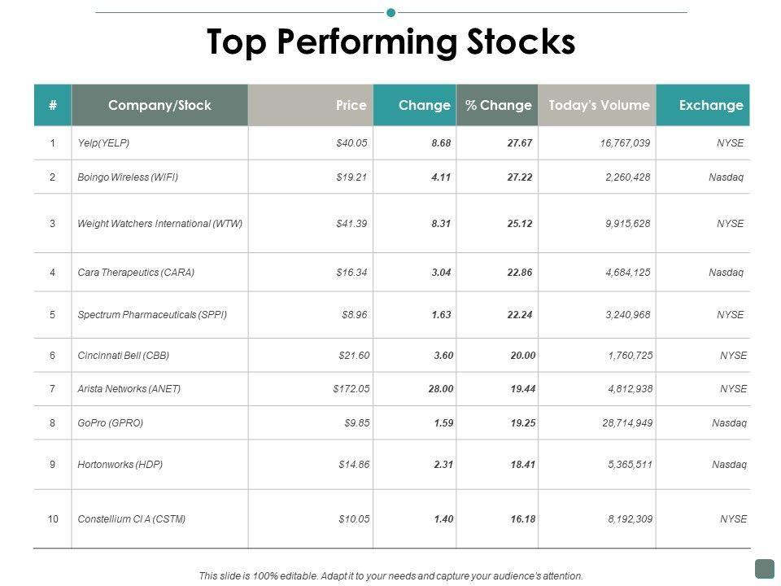This screenshot has height=586, width=781.
Task: Click the editable slide footer text
Action: [x=390, y=575]
